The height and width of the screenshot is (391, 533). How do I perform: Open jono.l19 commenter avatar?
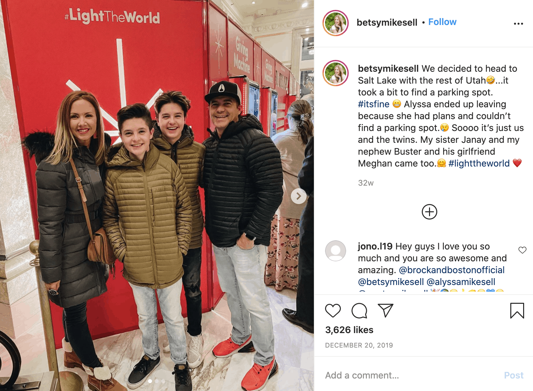(336, 251)
